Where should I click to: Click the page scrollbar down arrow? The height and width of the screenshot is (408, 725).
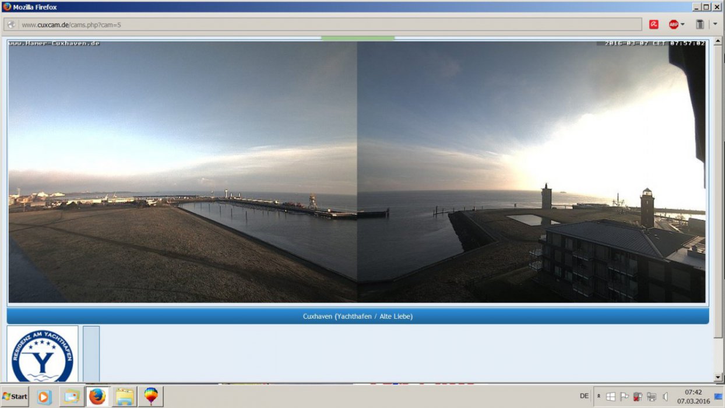(718, 377)
